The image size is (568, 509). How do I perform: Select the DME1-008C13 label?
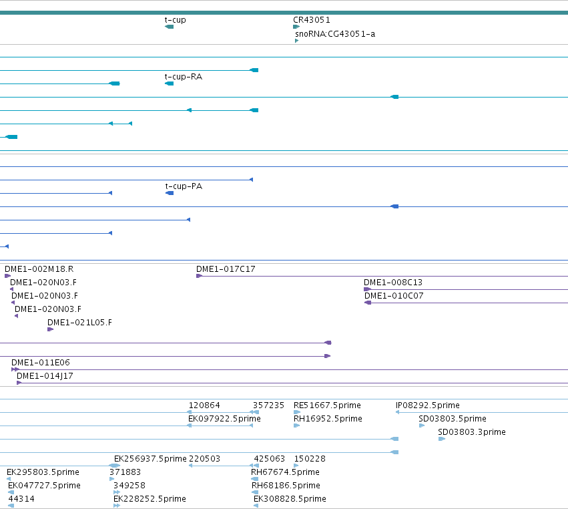coord(393,283)
